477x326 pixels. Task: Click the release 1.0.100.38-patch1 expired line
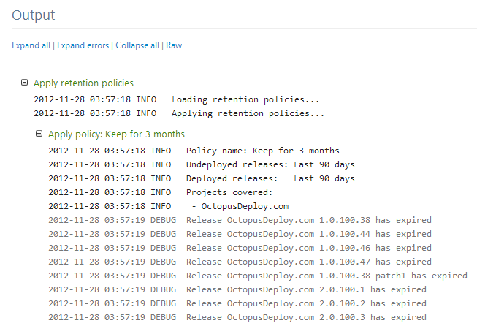point(326,276)
